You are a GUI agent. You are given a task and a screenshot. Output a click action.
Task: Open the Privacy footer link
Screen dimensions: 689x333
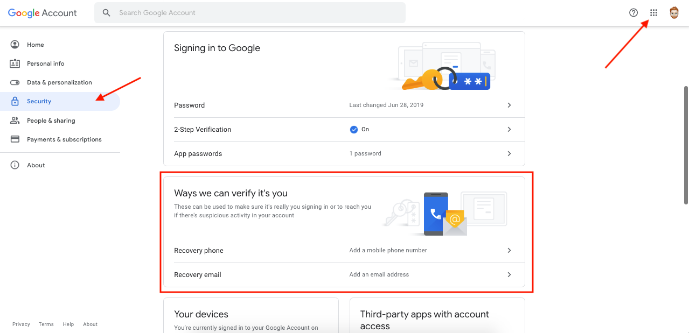point(21,324)
